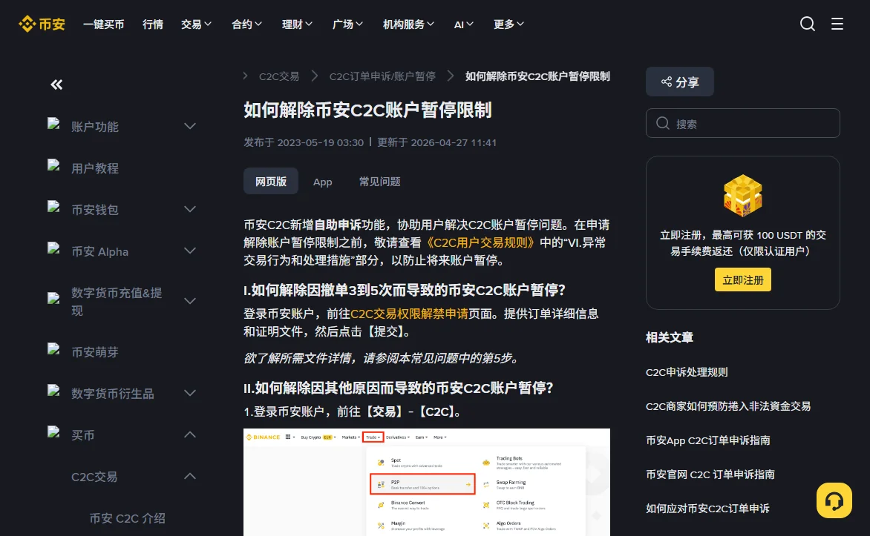Open the 合约 dropdown in top navigation

[x=247, y=24]
